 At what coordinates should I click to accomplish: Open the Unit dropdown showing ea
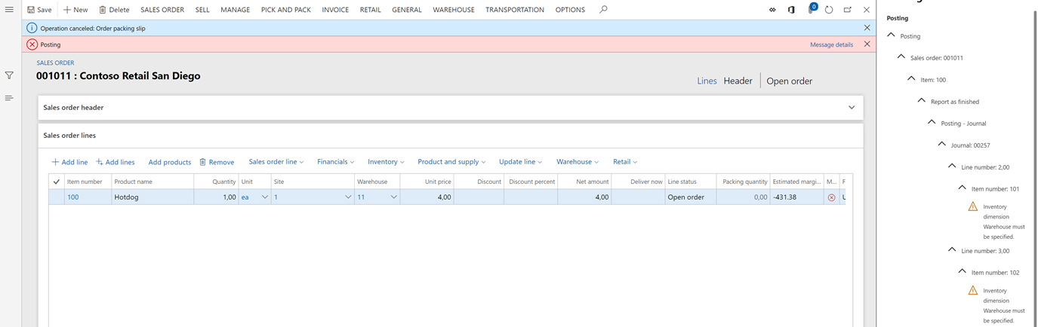click(264, 197)
